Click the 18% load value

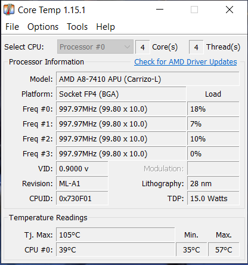(x=213, y=109)
